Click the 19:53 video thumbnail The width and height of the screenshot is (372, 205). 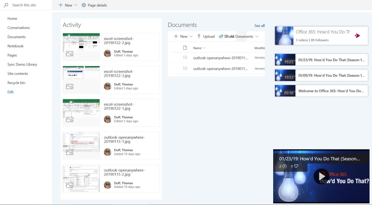(x=285, y=75)
